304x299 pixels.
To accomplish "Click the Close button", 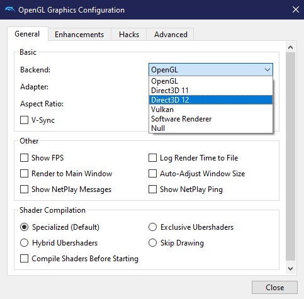I will (x=274, y=288).
